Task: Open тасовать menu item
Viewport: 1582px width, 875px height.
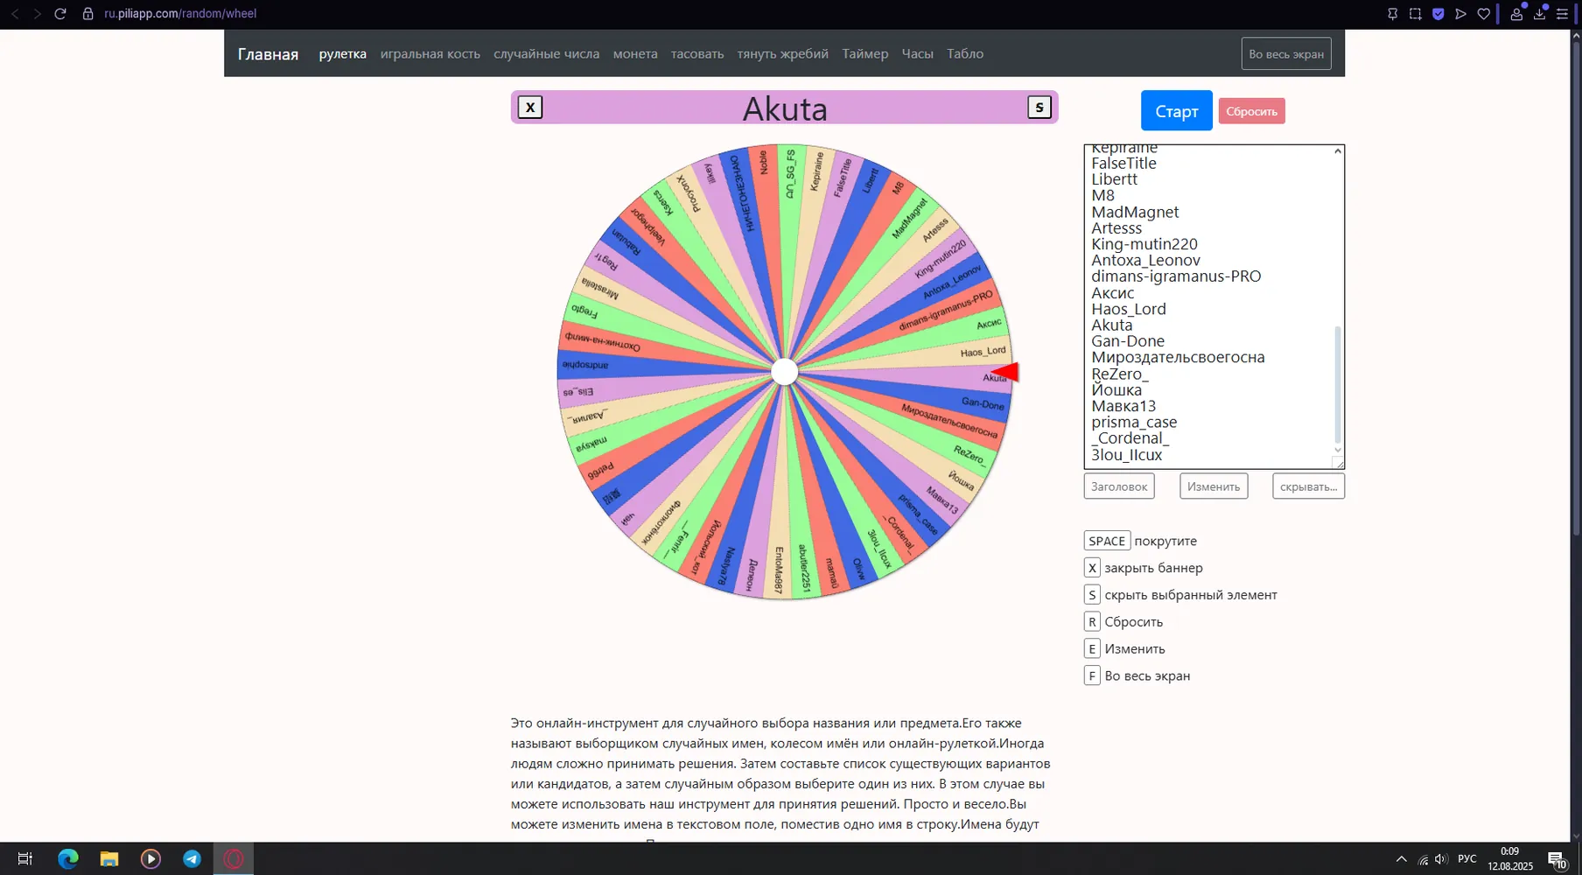Action: click(697, 54)
